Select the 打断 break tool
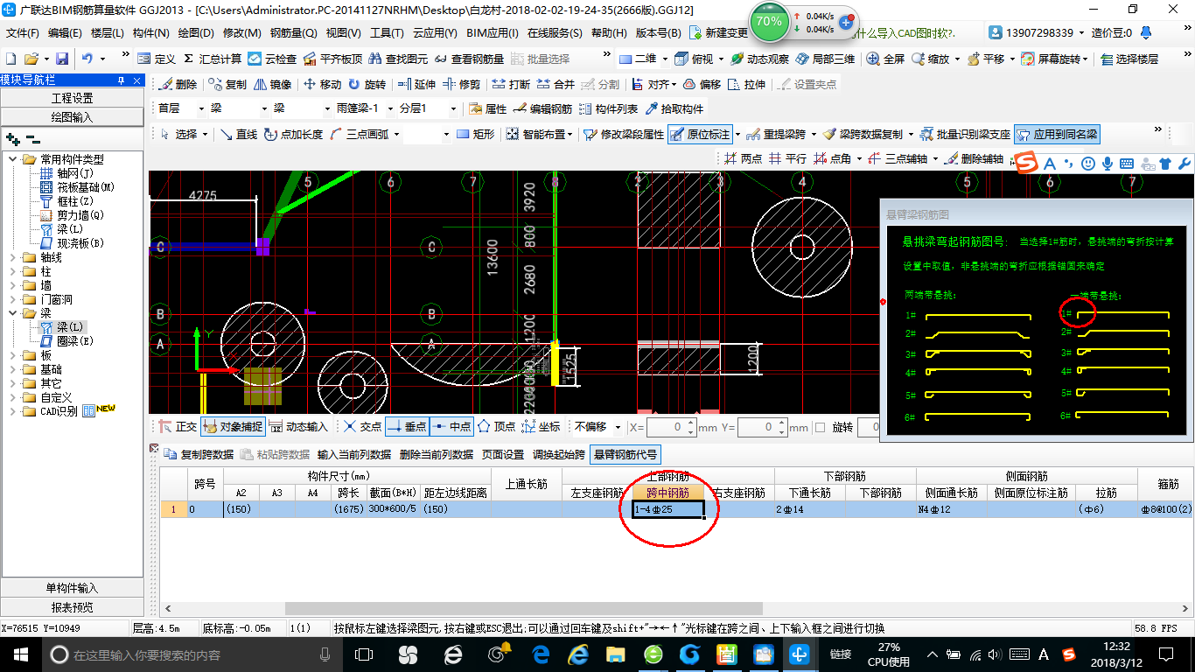Viewport: 1195px width, 672px height. click(511, 84)
